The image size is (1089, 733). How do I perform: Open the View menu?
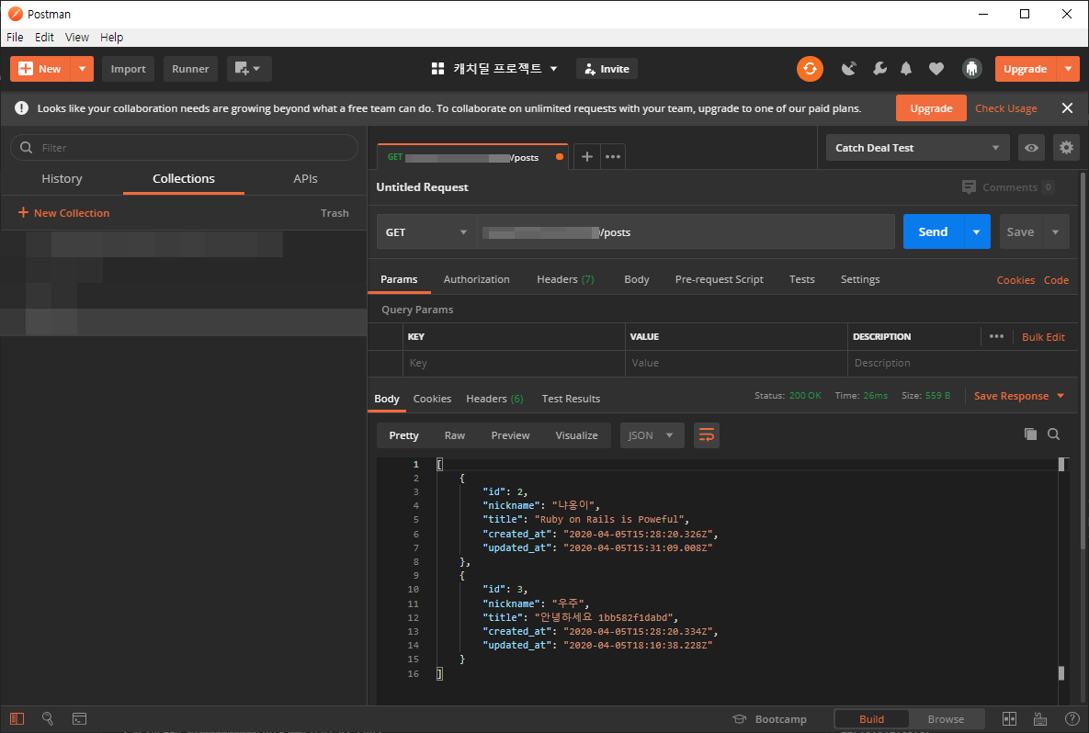77,38
